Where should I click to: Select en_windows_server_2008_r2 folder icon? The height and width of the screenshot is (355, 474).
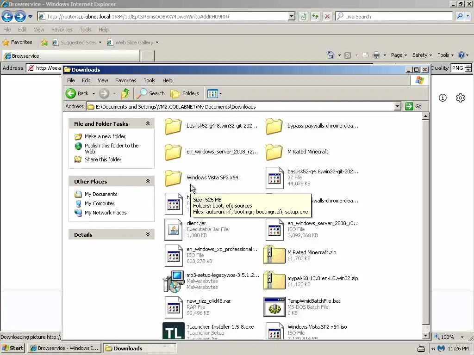pyautogui.click(x=173, y=152)
